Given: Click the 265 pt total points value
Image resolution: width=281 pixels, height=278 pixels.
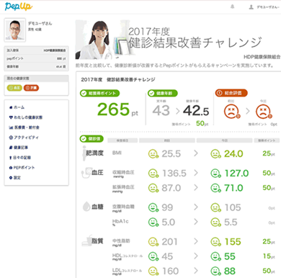Looking at the screenshot, I should (x=117, y=109).
